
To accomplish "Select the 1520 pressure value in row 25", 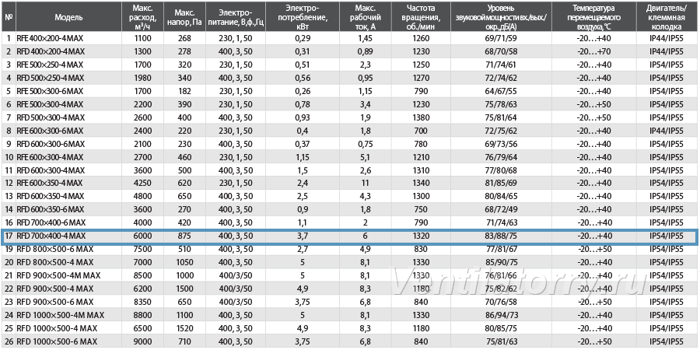I will point(184,328).
